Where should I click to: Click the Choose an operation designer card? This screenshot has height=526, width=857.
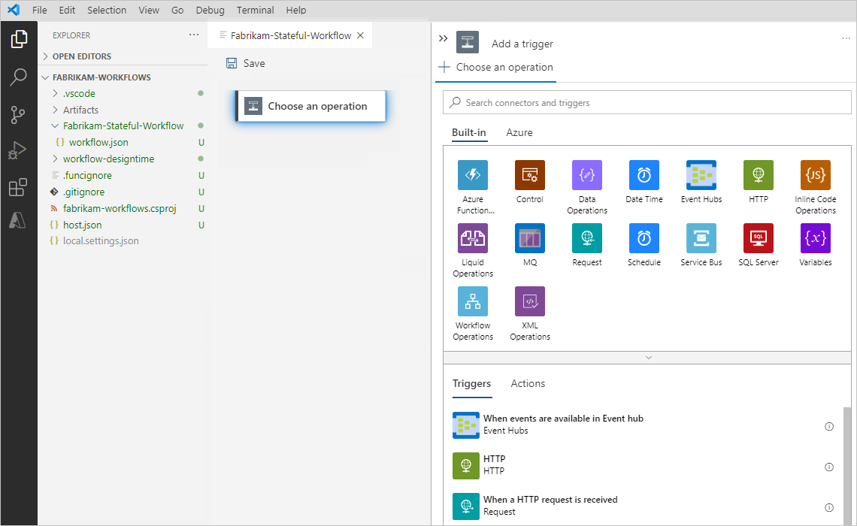[x=310, y=106]
